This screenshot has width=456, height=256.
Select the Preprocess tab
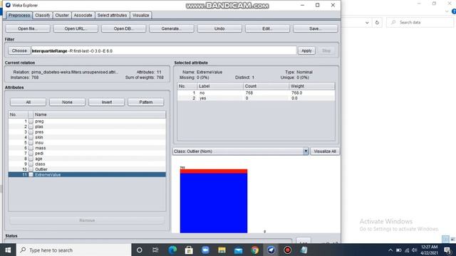pos(19,16)
